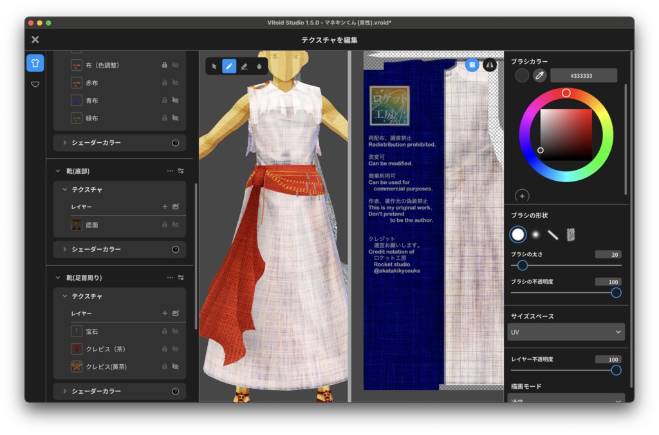Import an image layer in 靴(底部)
This screenshot has width=659, height=435.
(x=176, y=207)
